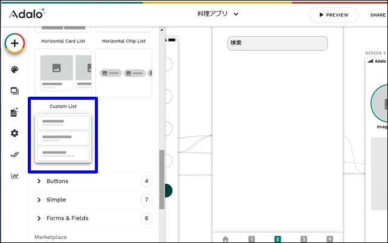Expand the Simple component section
388x243 pixels.
point(94,199)
